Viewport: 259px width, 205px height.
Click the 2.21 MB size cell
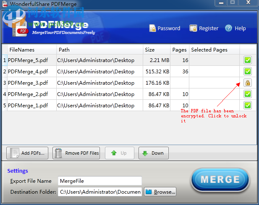(x=157, y=60)
